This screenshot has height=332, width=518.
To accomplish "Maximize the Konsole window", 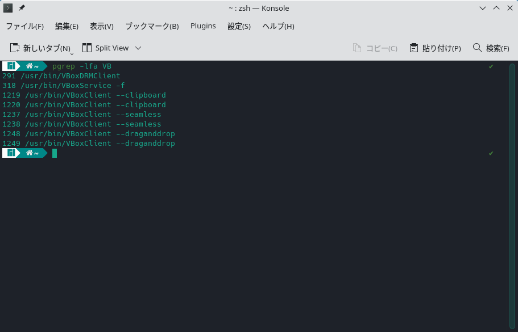I will (x=496, y=9).
